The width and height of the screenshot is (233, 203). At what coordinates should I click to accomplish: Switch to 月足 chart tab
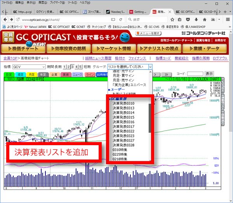coord(32,75)
